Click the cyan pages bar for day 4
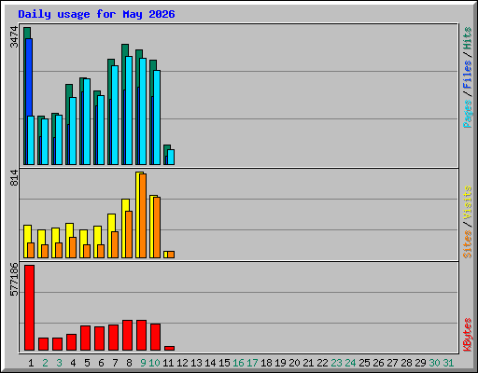 click(73, 131)
